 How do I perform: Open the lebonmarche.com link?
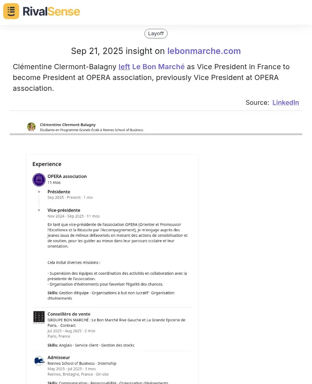point(204,51)
